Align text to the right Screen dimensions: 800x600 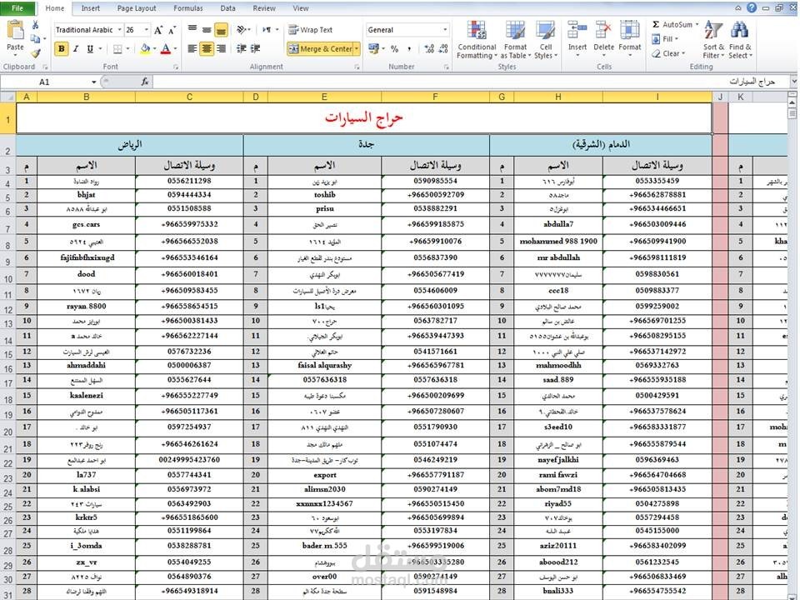[221, 49]
